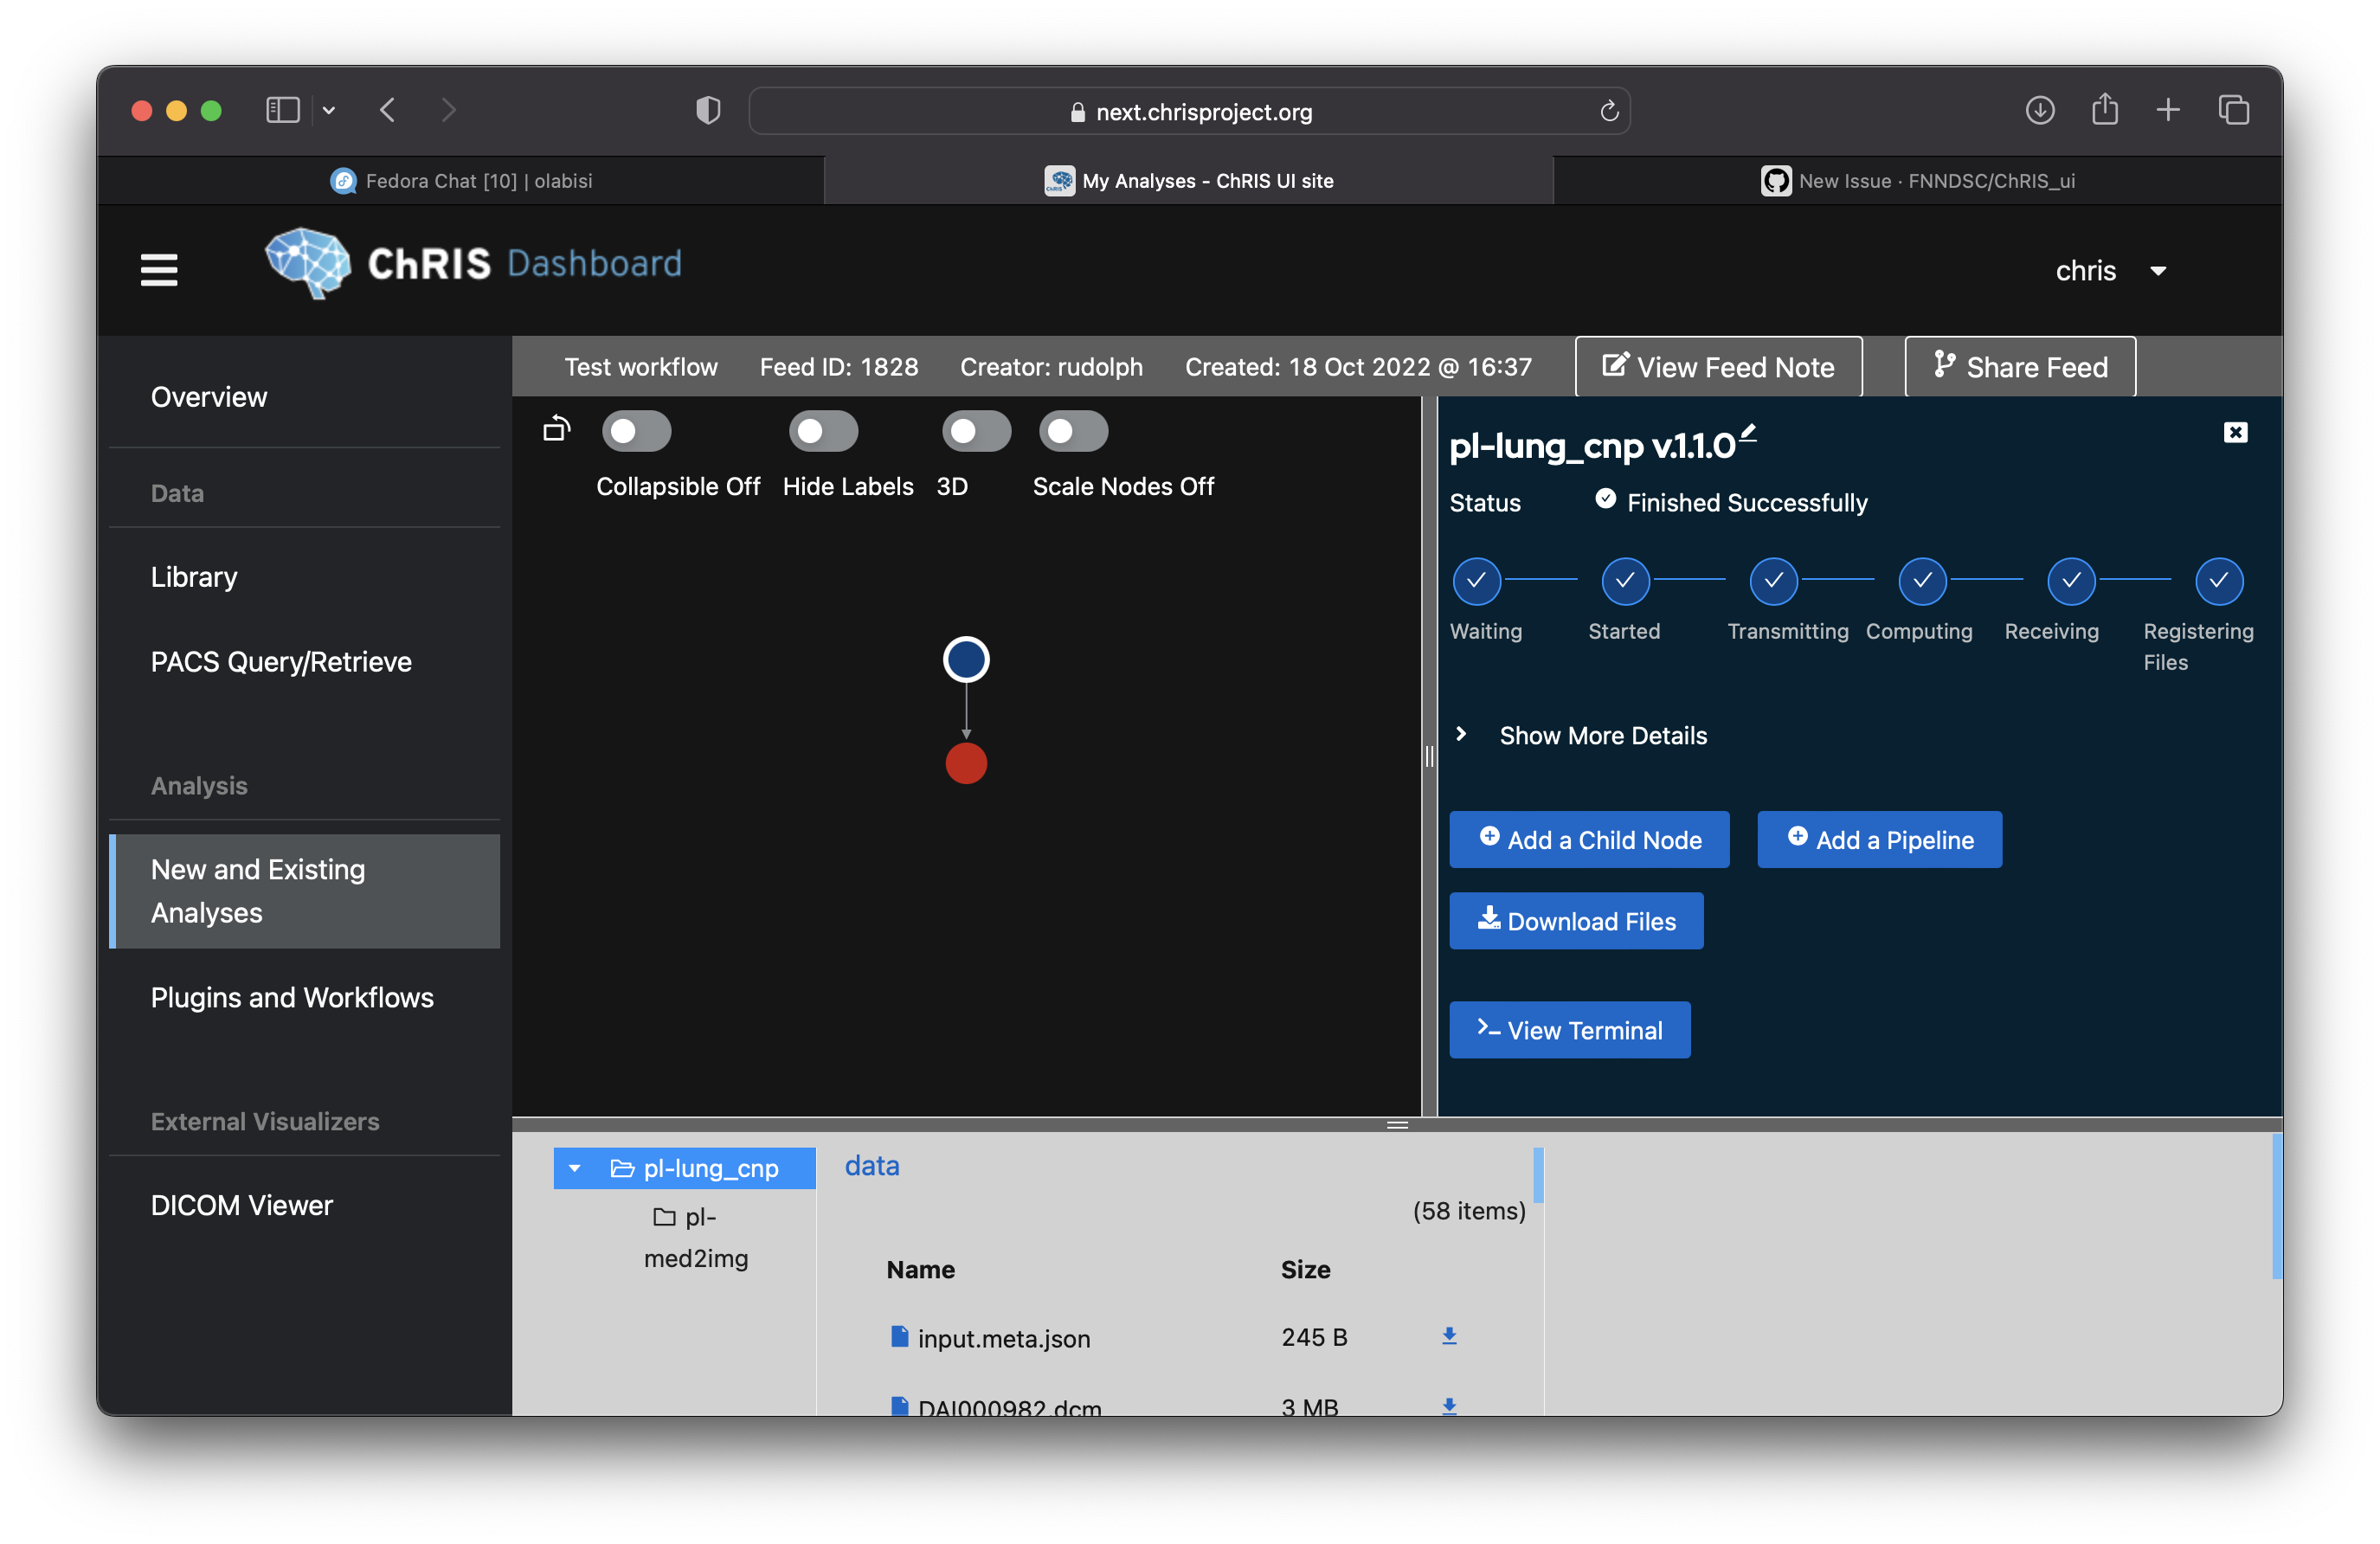This screenshot has height=1544, width=2380.
Task: Download the input.meta.json file
Action: coord(1449,1336)
